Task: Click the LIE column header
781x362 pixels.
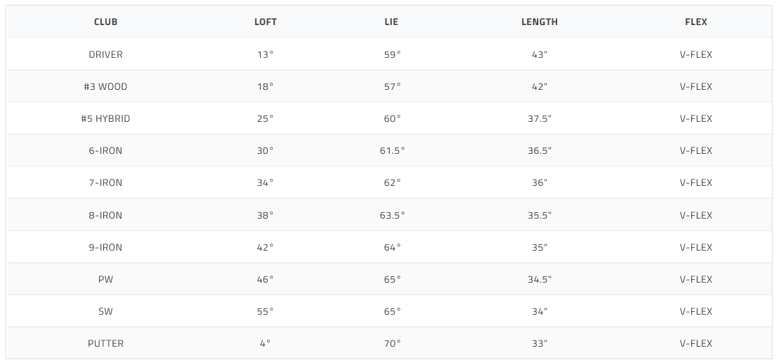Action: [x=391, y=22]
